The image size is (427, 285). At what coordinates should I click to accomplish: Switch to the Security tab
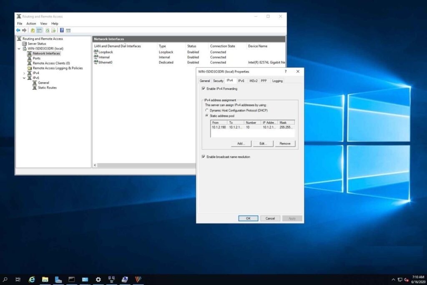(218, 81)
